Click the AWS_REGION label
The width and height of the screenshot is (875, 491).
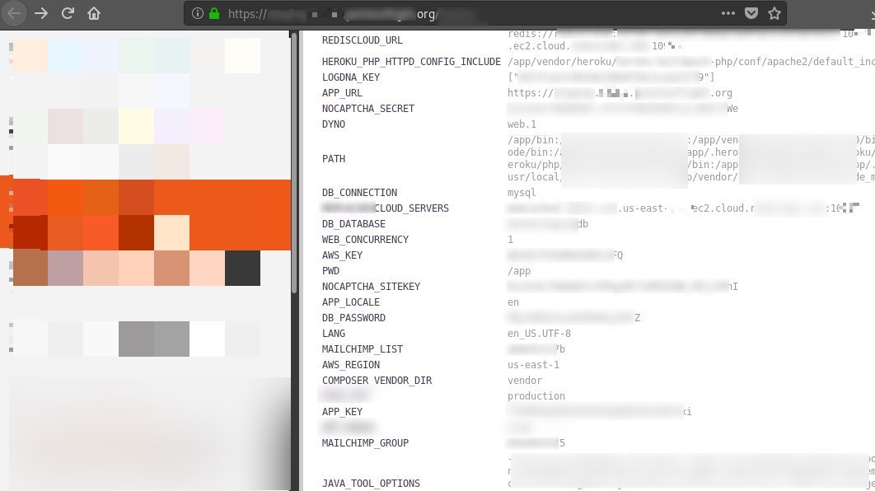coord(351,364)
